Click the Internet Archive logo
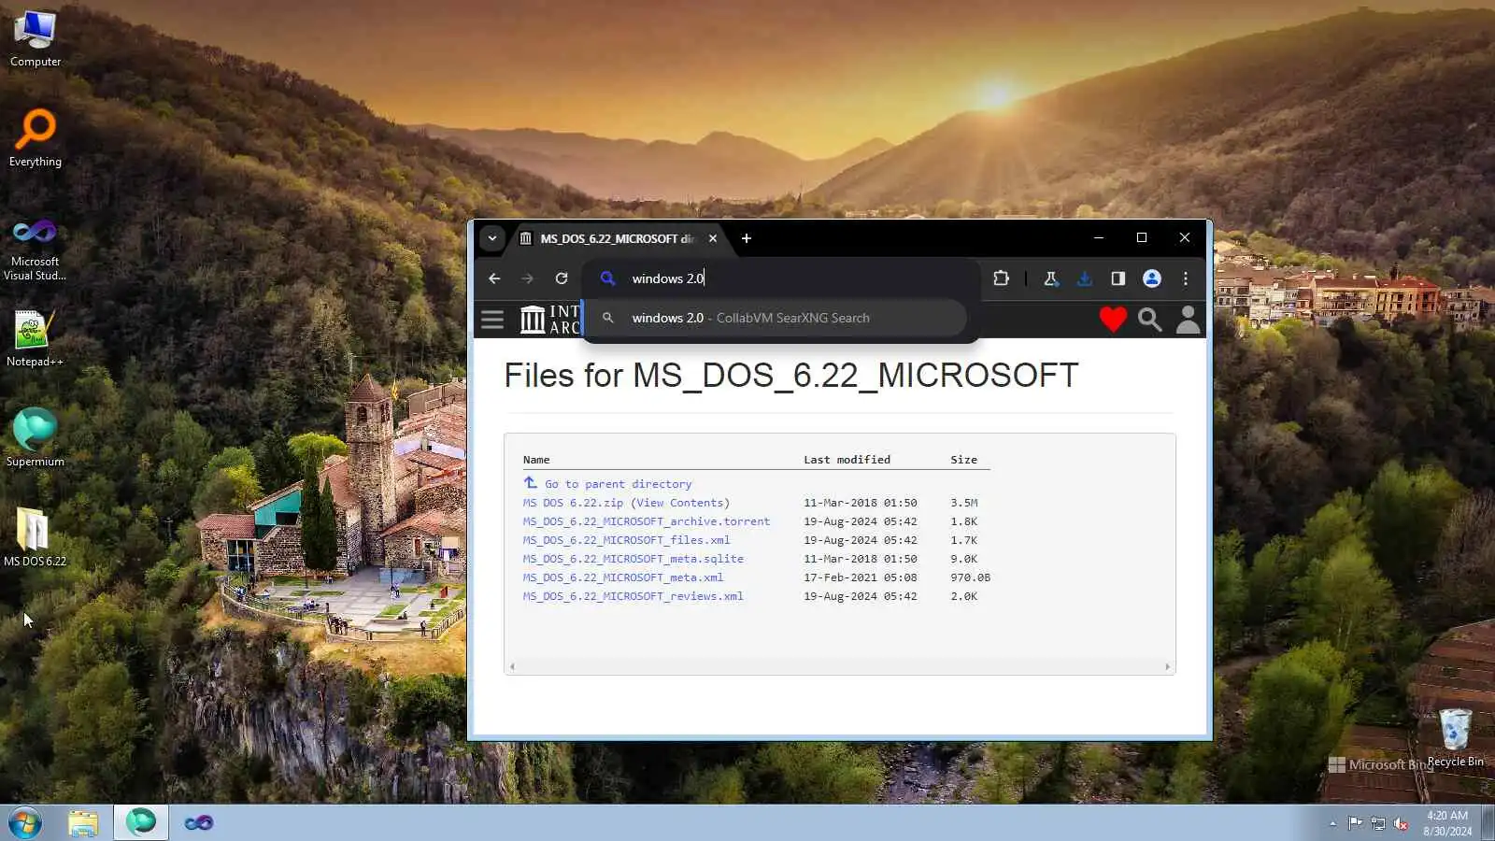Image resolution: width=1495 pixels, height=841 pixels. [549, 320]
